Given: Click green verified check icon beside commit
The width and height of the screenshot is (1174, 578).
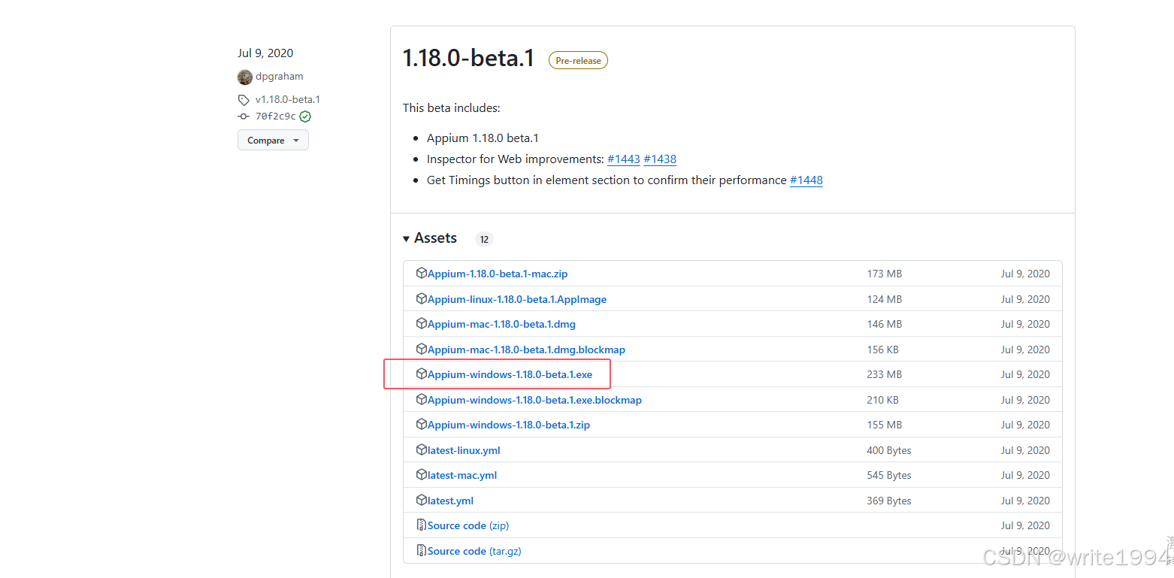Looking at the screenshot, I should coord(305,117).
